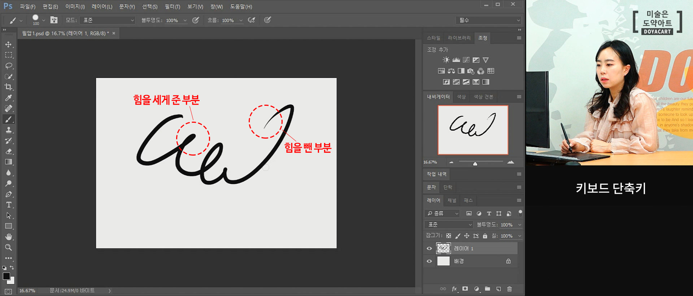The image size is (693, 296).
Task: Expand the 필수 workspace dropdown
Action: (489, 20)
